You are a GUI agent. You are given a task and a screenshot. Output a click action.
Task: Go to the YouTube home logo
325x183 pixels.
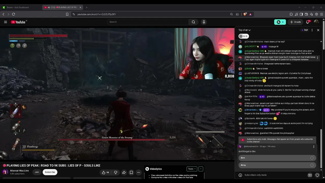(18, 22)
